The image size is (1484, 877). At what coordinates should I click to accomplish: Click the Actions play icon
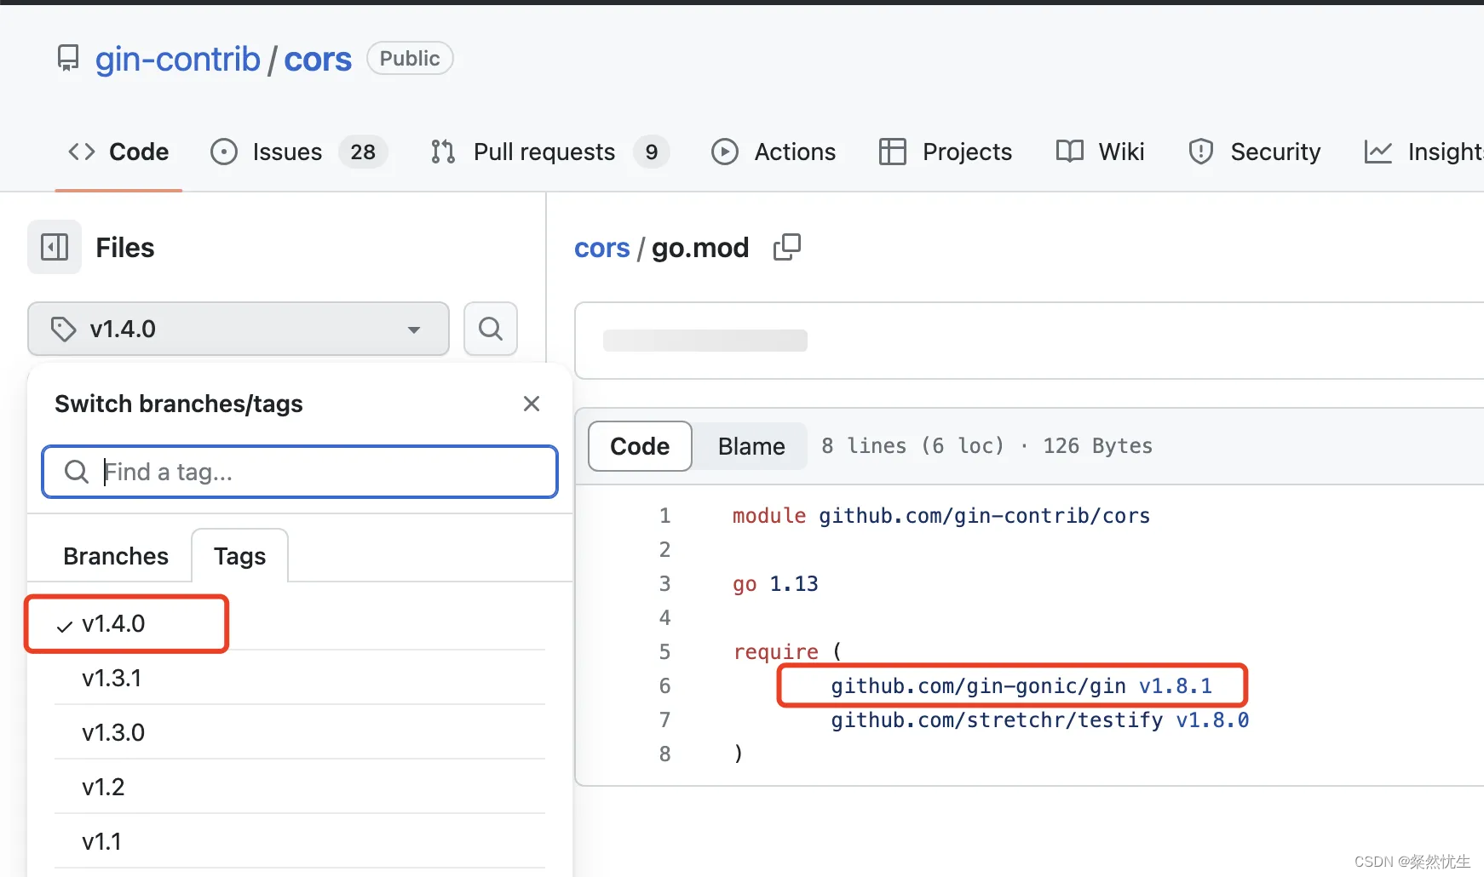click(x=725, y=152)
